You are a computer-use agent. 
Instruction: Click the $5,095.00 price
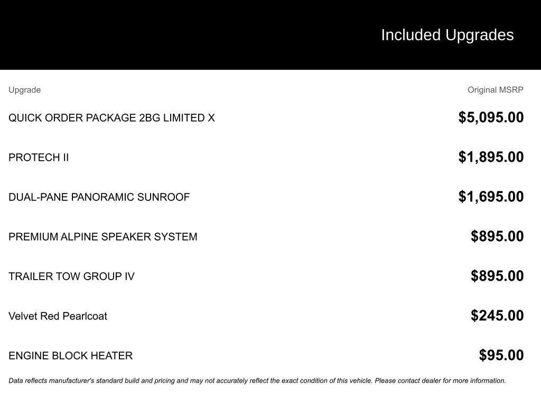tap(491, 117)
